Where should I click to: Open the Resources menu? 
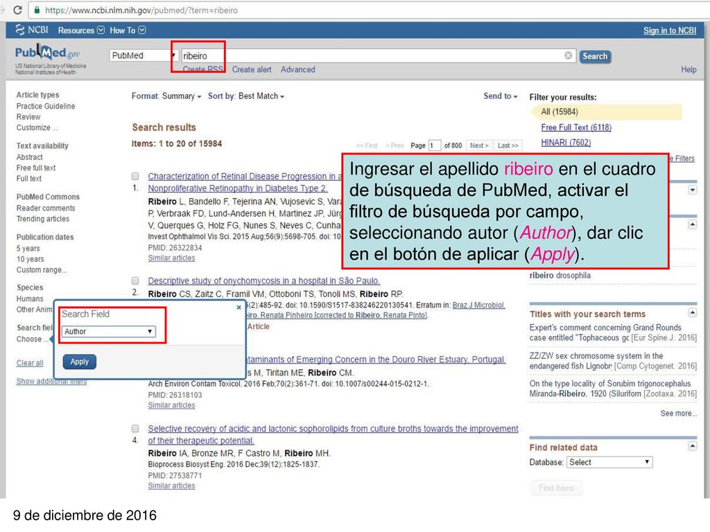click(81, 30)
